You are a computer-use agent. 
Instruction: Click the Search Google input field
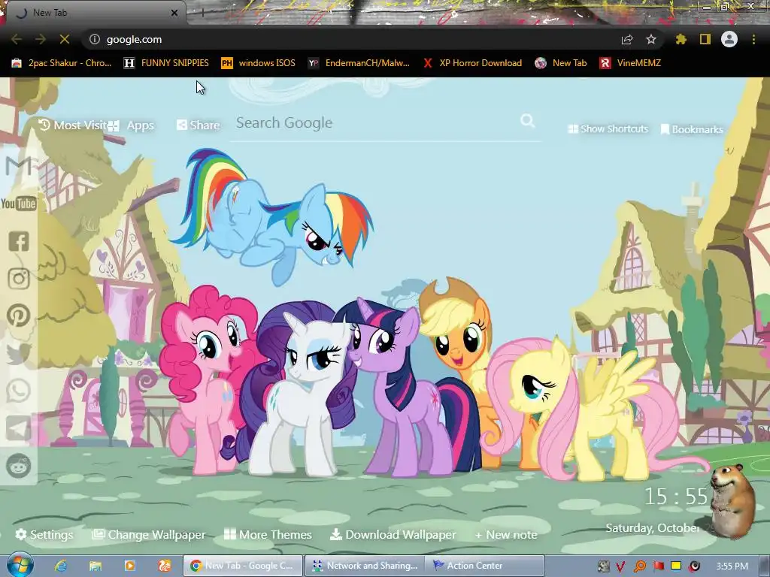pos(376,122)
